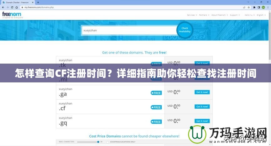Open the Hello Yu account menu
The image size is (271, 146).
[x=250, y=15]
